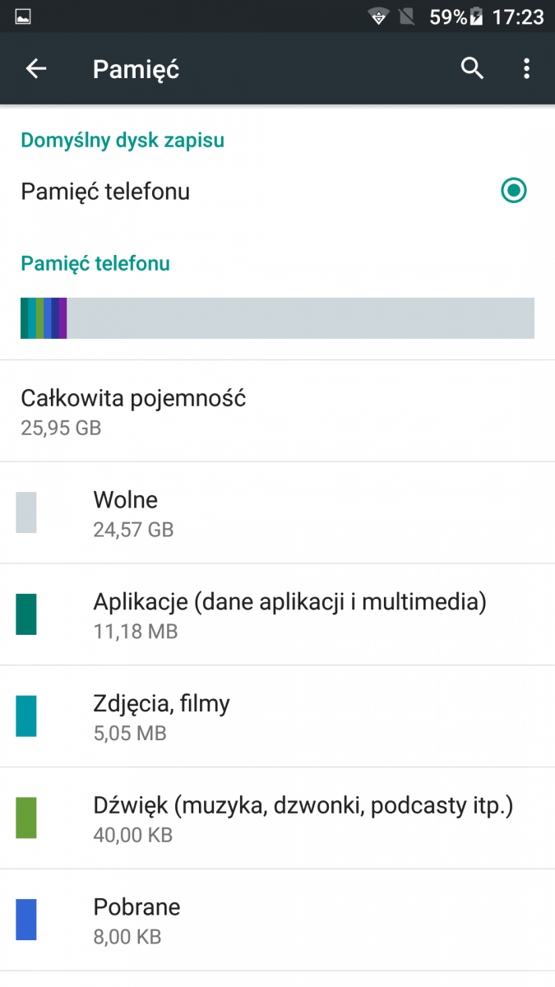Open Dźwięk storage category
555x987 pixels.
point(277,818)
